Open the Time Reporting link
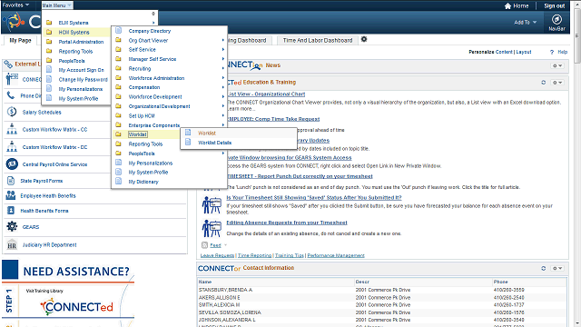 pyautogui.click(x=254, y=255)
